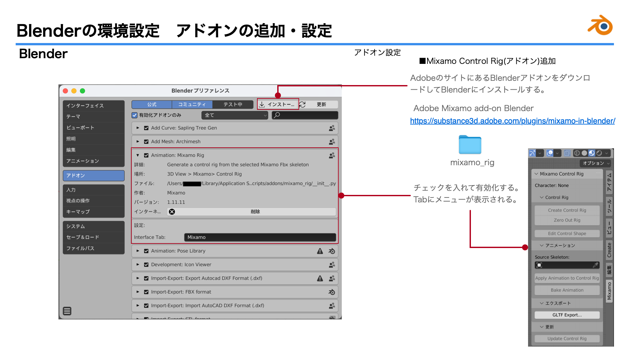Click the community icon on Icon Viewer row
The width and height of the screenshot is (627, 352).
click(332, 265)
